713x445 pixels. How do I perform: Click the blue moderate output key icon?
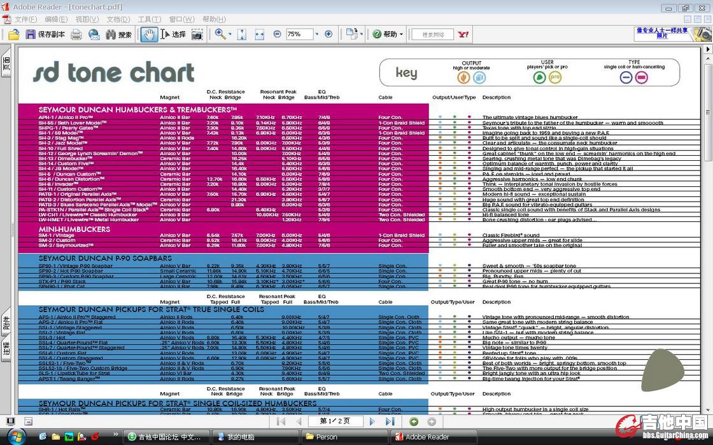tap(479, 78)
